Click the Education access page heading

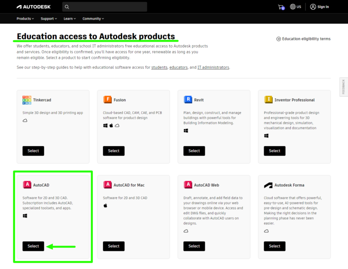click(x=96, y=36)
